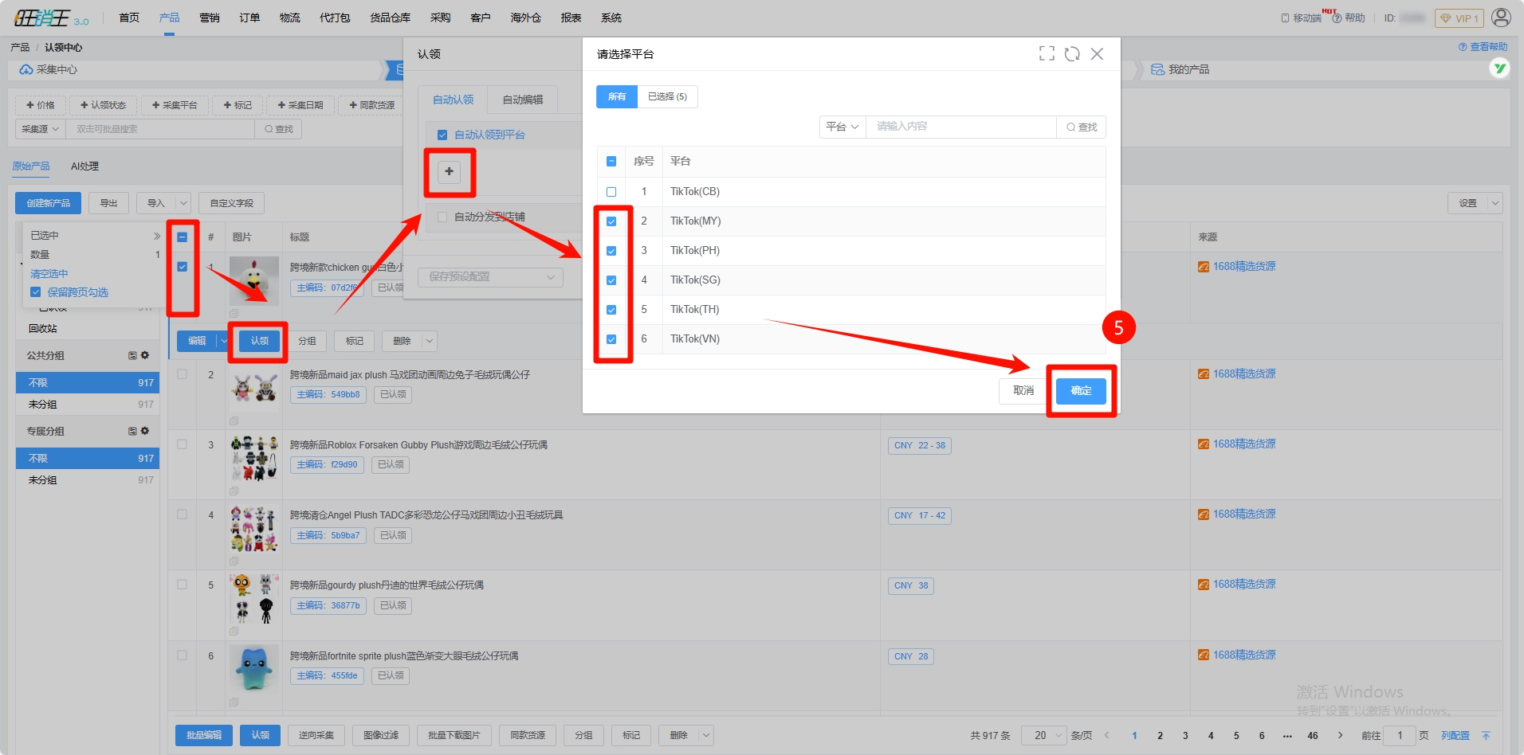
Task: Open the 20 条/页 page size dropdown
Action: pos(1044,735)
